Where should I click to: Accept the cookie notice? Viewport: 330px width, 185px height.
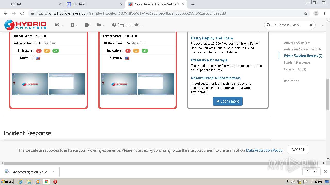[x=298, y=150]
